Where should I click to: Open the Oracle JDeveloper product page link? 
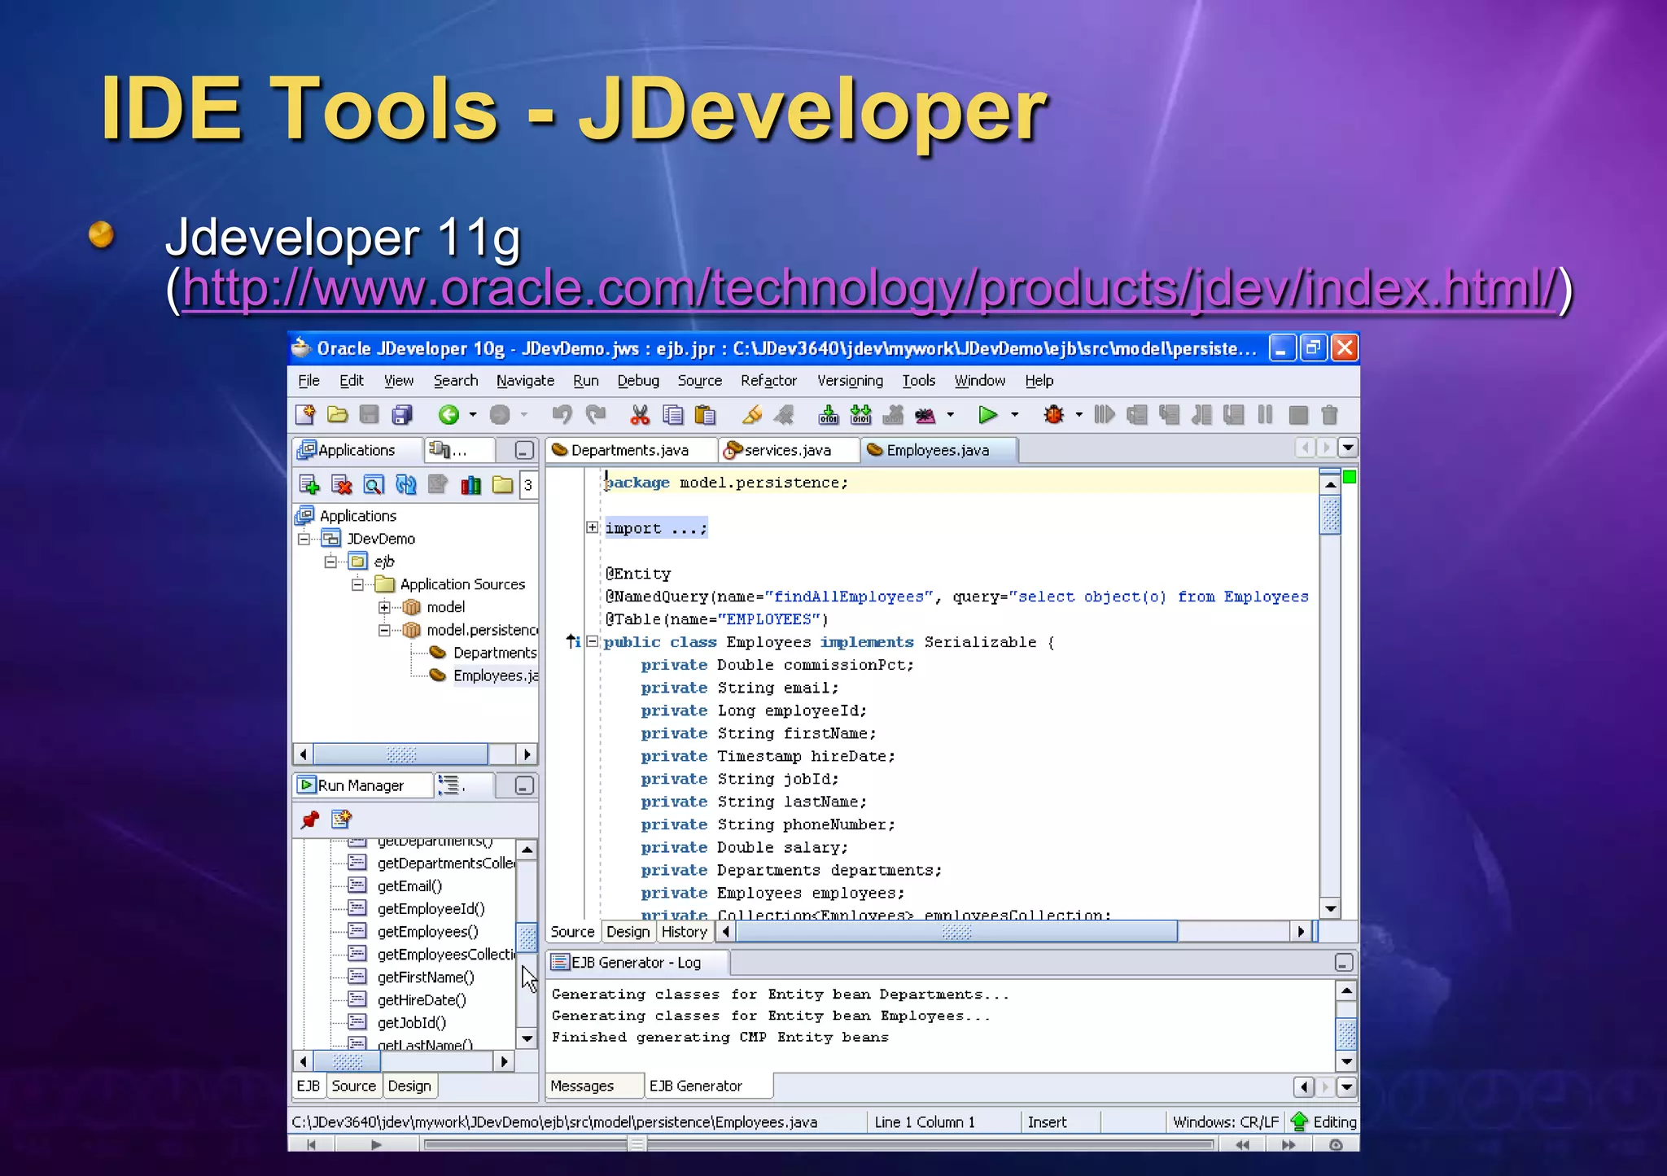(870, 287)
